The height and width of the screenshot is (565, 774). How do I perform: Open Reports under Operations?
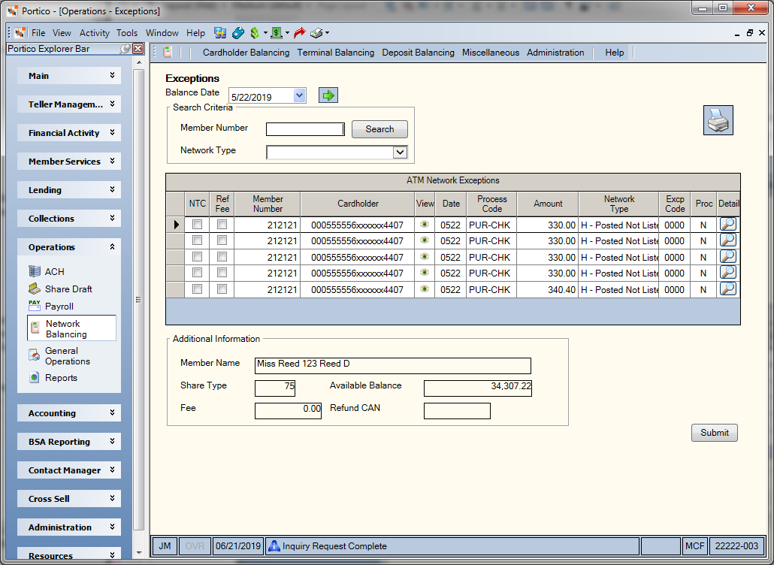(x=53, y=377)
